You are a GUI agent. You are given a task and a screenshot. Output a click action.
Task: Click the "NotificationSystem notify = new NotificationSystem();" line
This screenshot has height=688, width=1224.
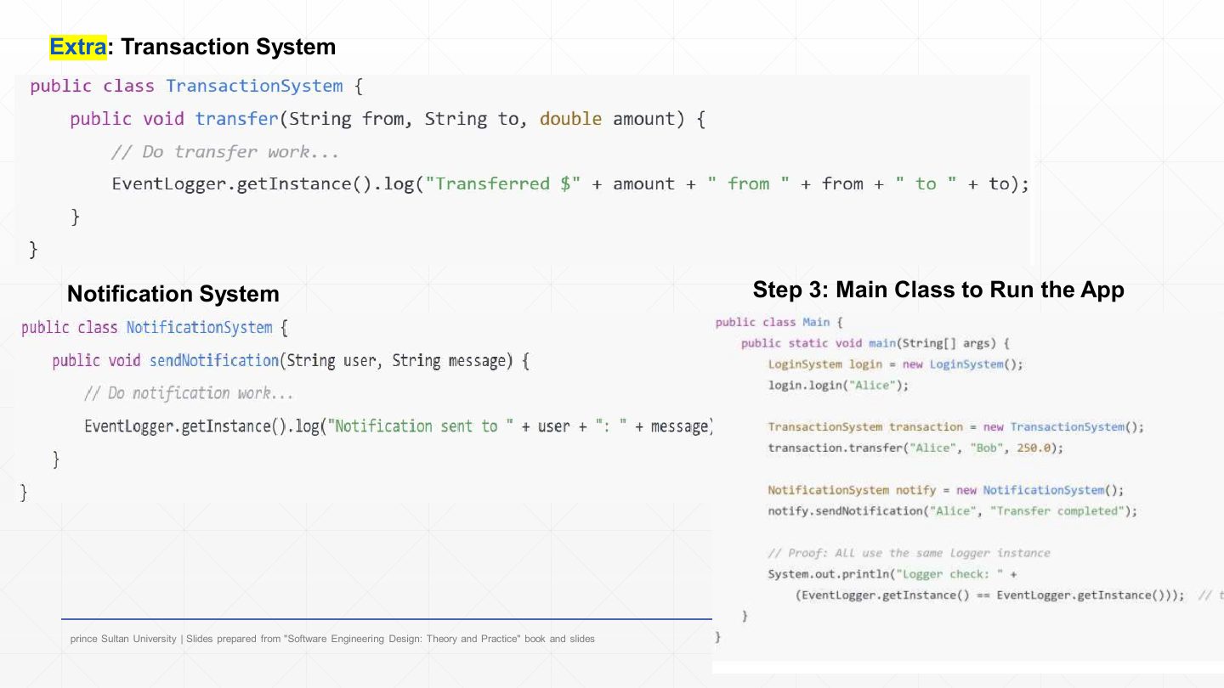(946, 490)
